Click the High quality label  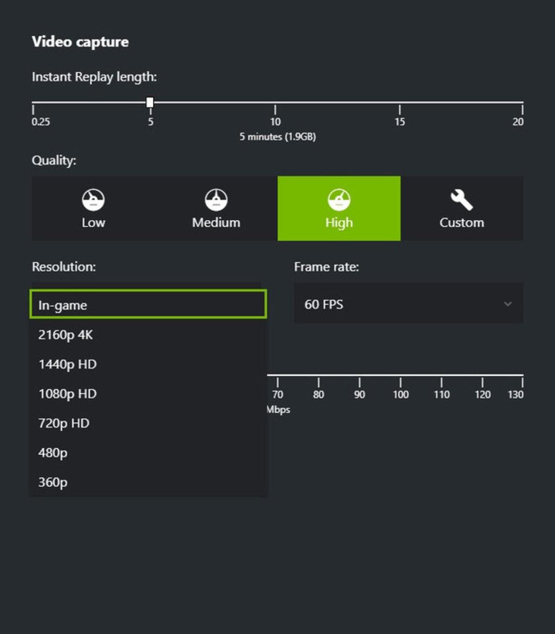(339, 222)
